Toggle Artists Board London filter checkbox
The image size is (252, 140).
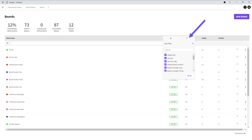pyautogui.click(x=165, y=65)
